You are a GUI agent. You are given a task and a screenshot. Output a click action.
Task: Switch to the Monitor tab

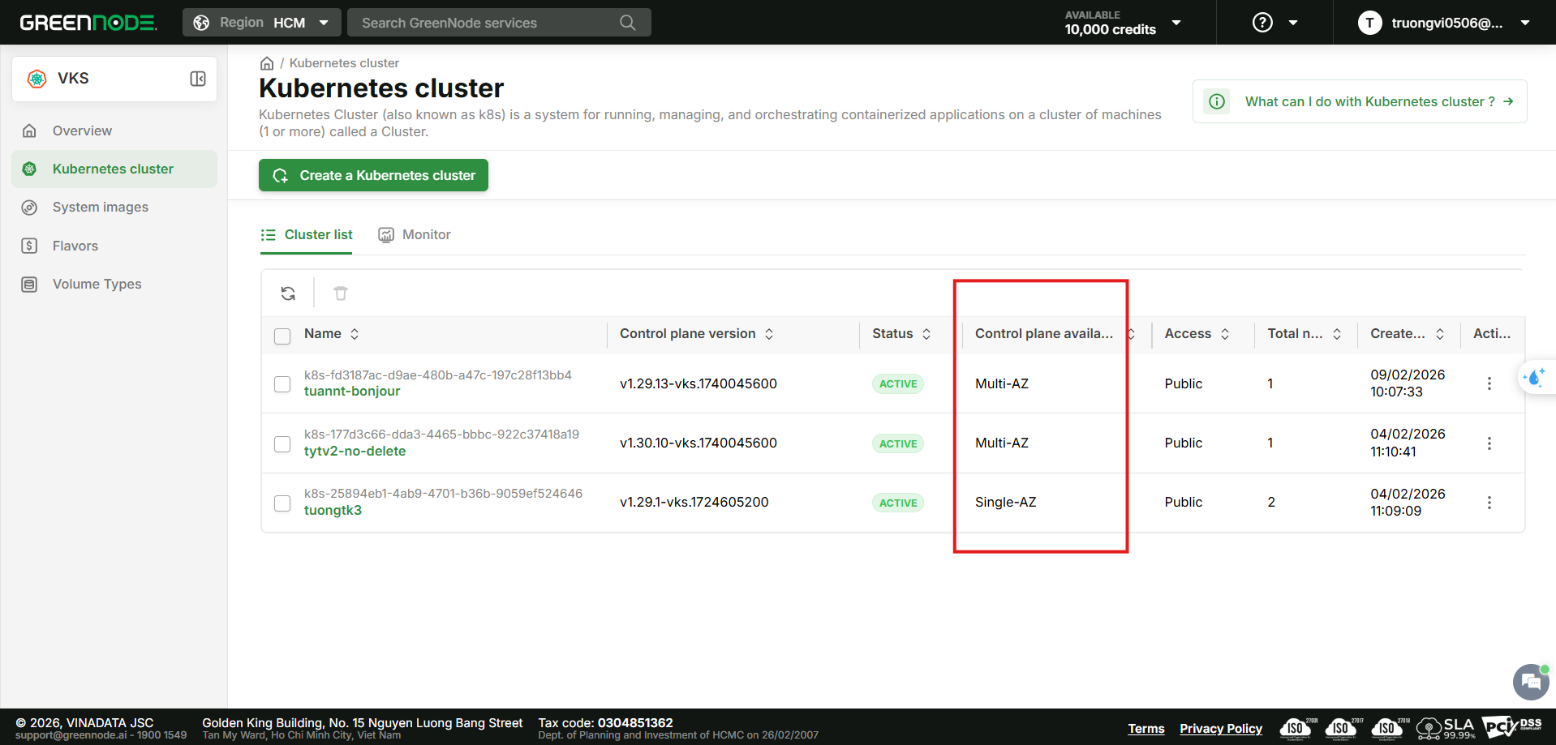point(415,235)
